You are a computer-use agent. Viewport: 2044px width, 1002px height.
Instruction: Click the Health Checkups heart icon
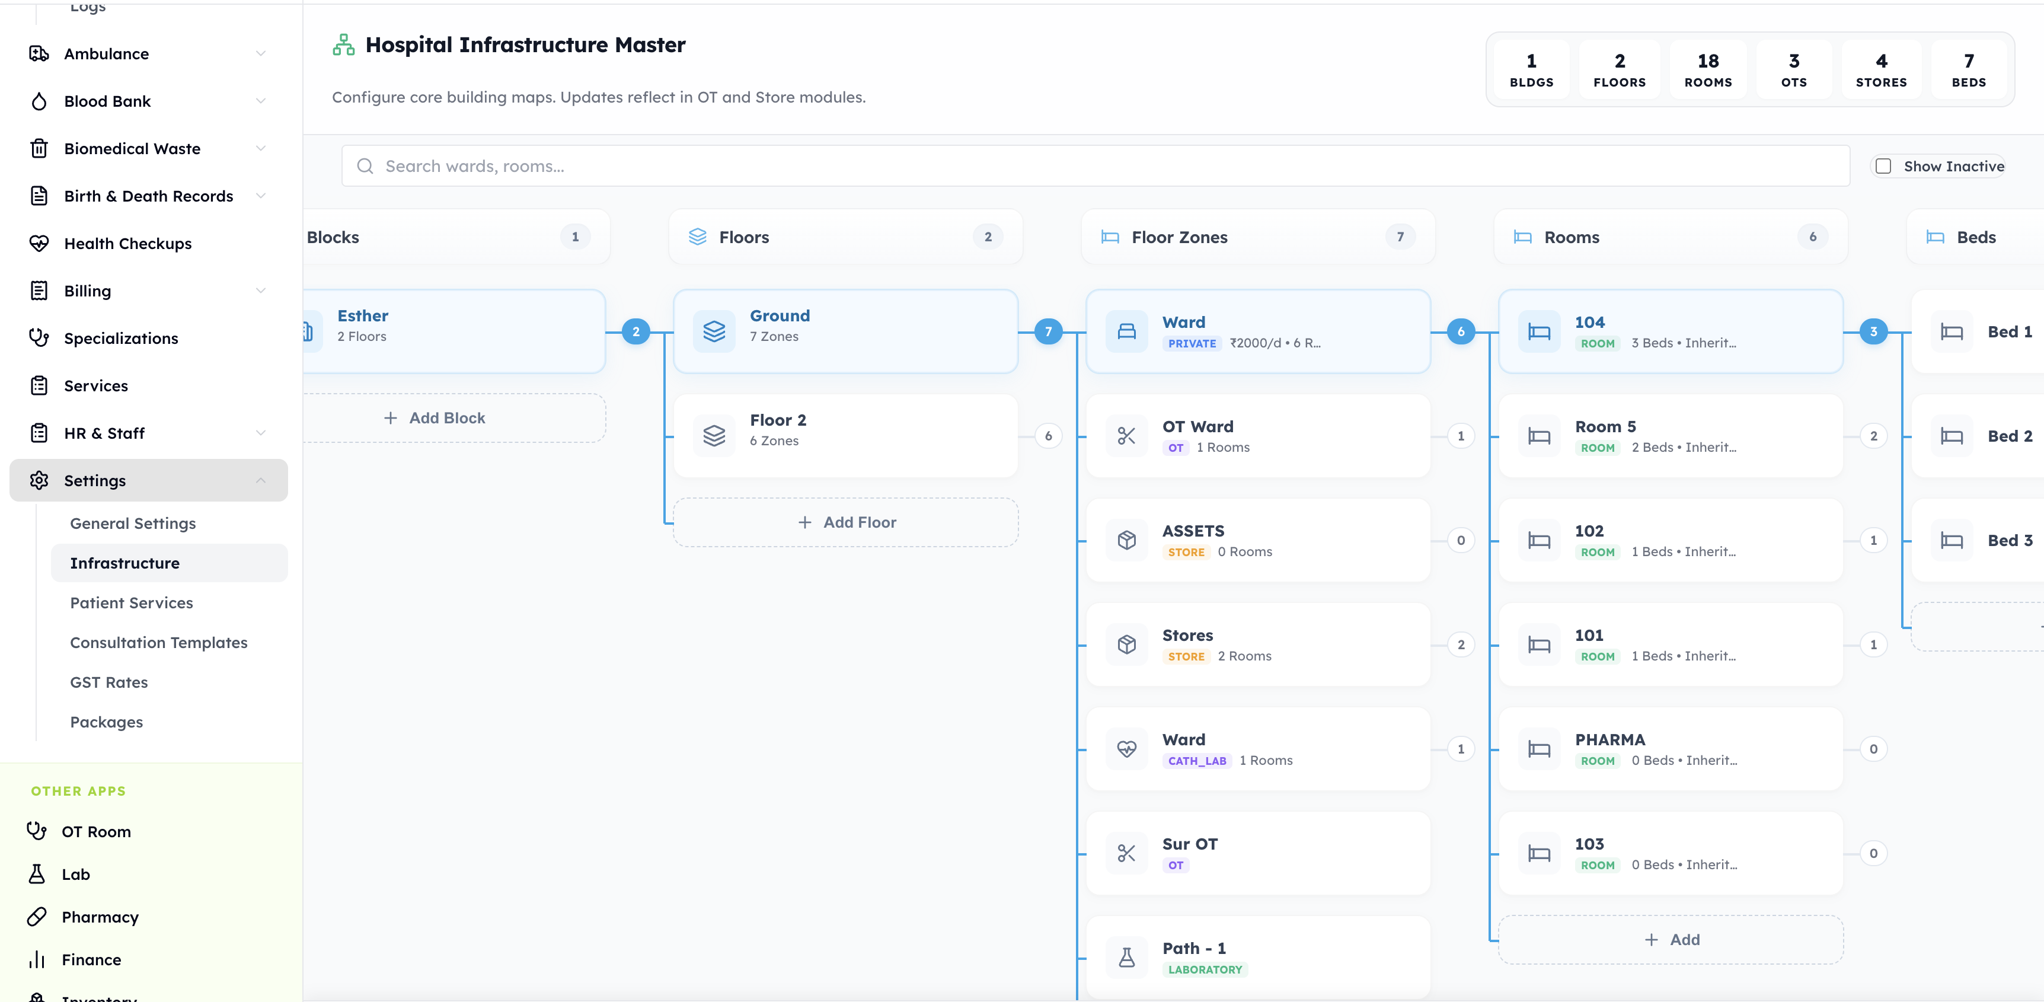[39, 244]
